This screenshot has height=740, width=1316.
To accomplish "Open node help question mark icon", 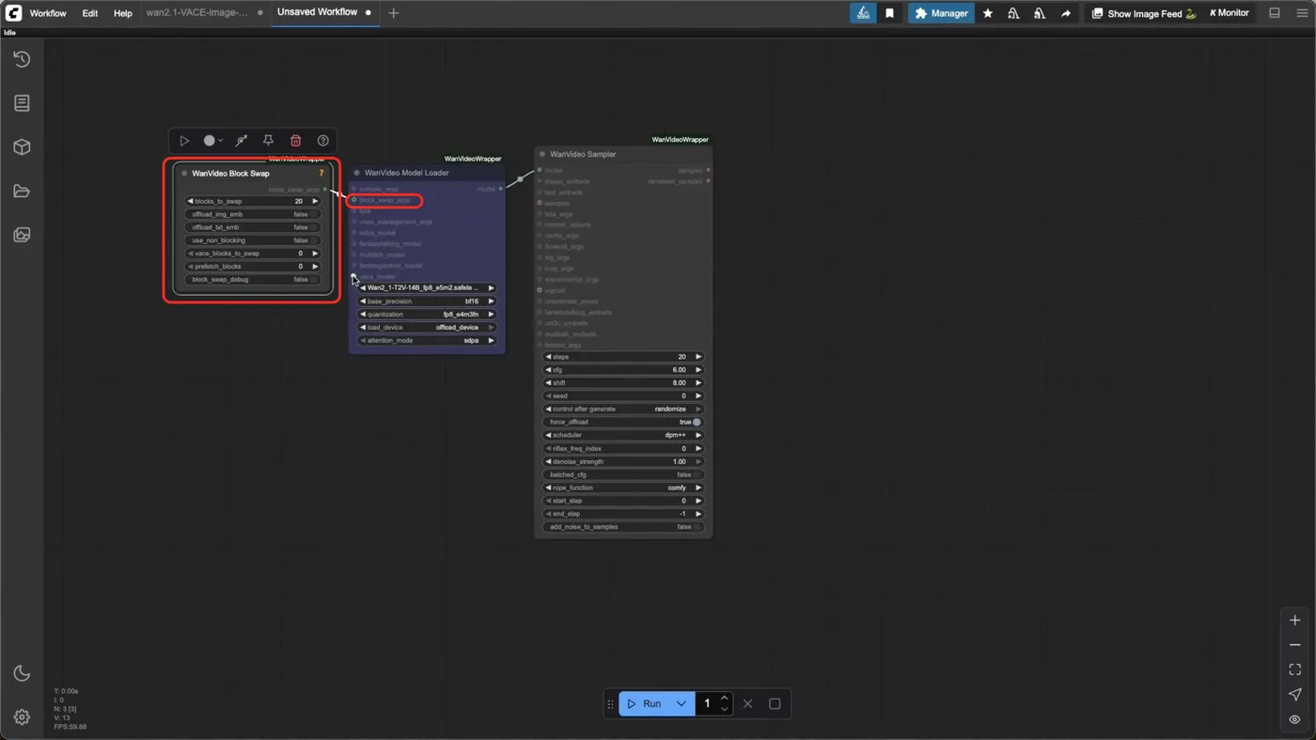I will [x=323, y=141].
